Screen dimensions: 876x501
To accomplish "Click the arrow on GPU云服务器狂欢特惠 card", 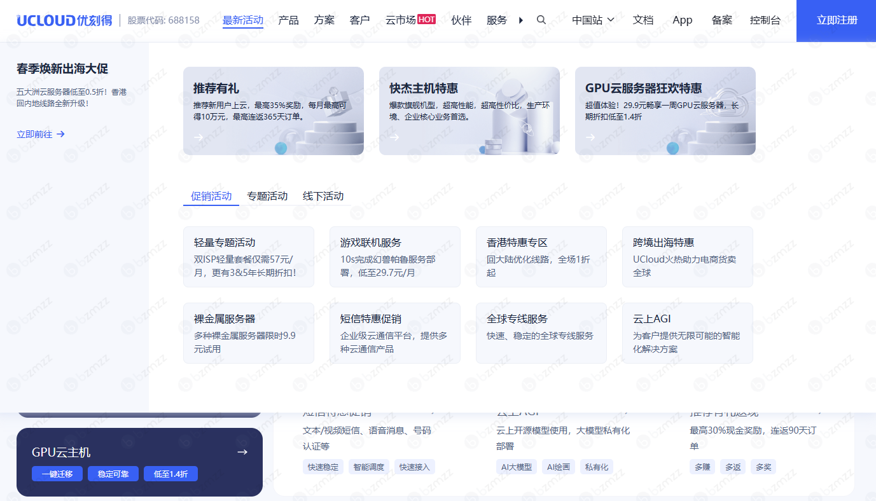I will (590, 137).
